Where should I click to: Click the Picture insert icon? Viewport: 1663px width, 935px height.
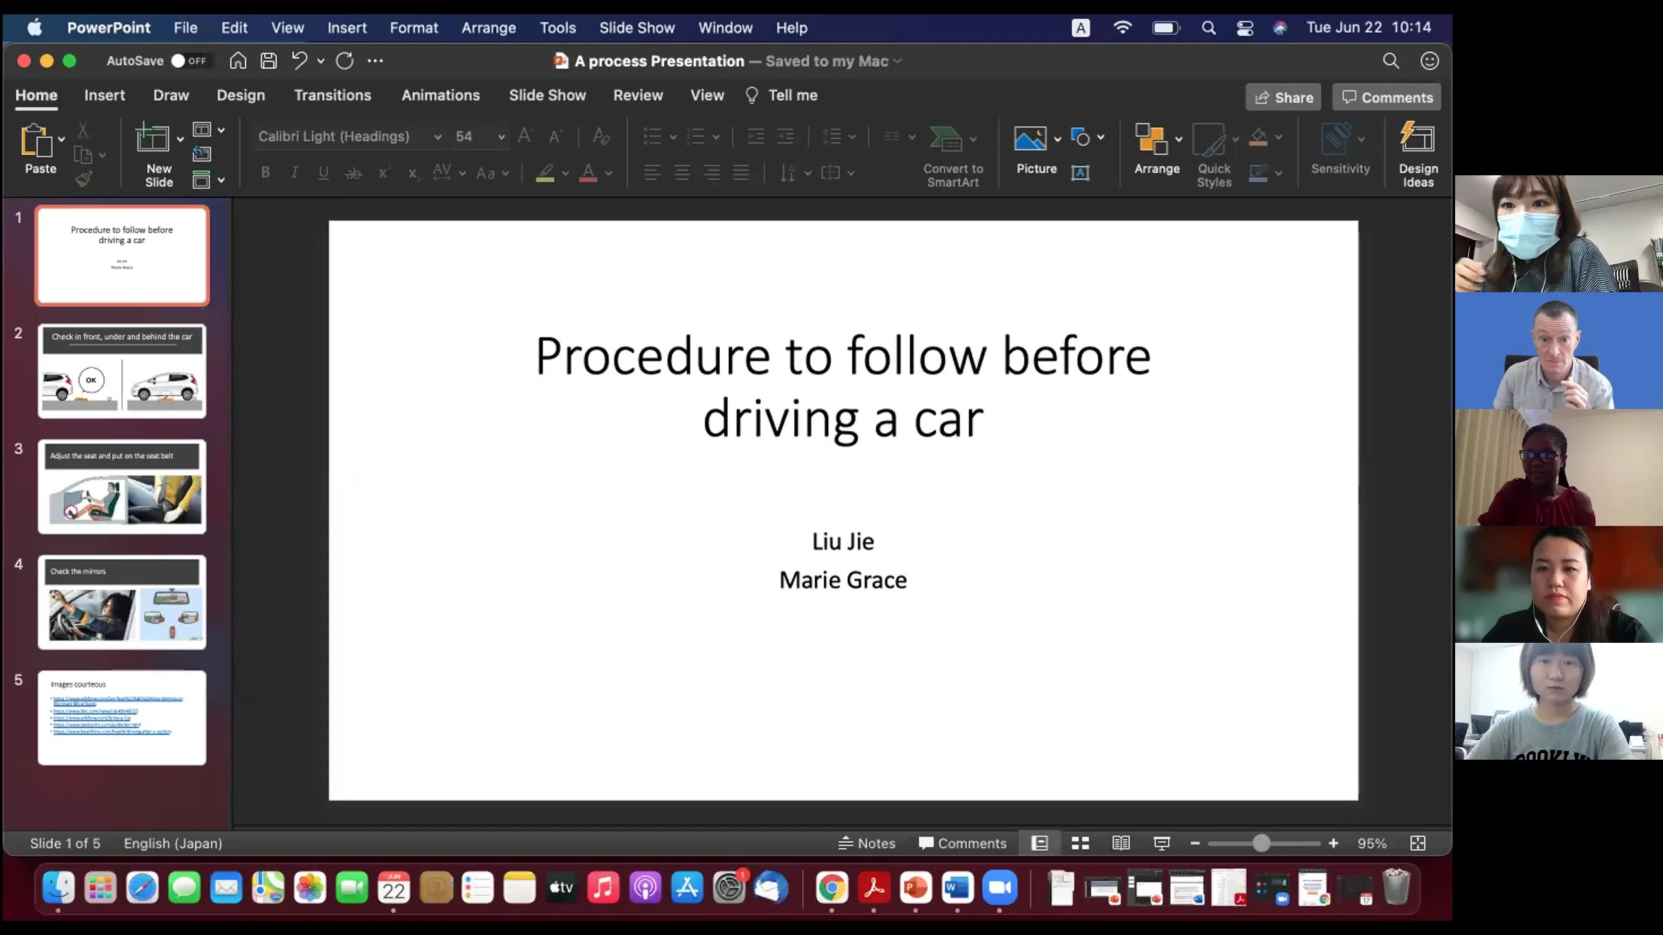click(1030, 138)
